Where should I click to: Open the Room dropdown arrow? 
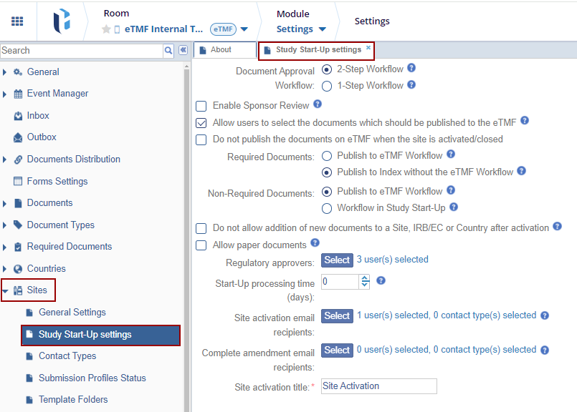(244, 29)
